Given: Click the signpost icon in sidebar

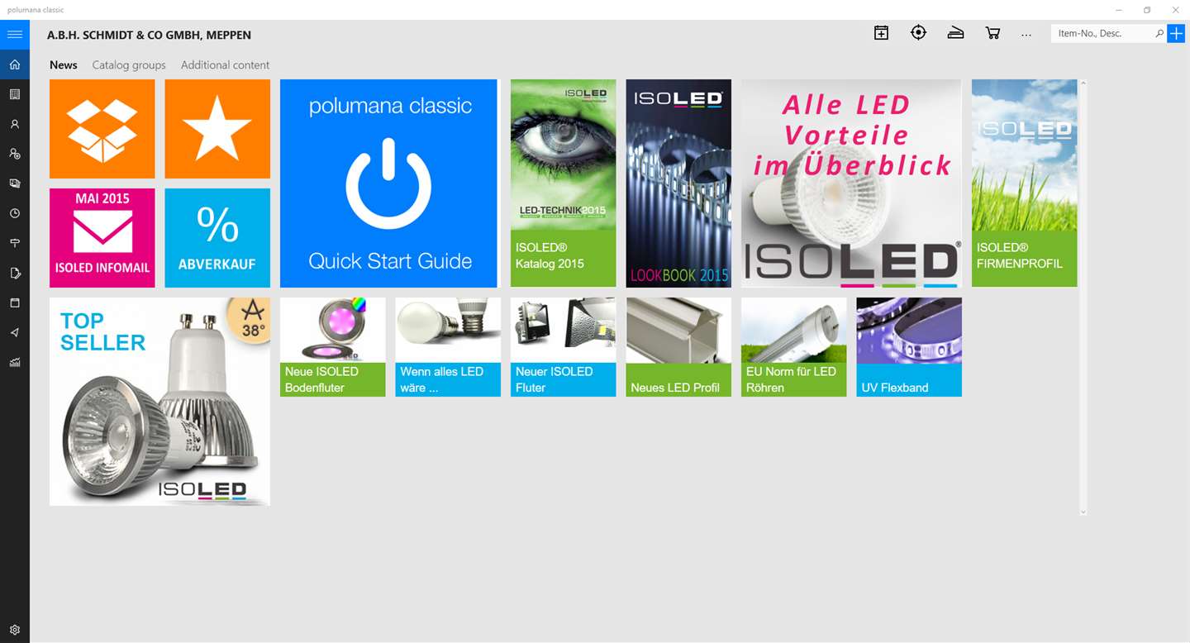Looking at the screenshot, I should 15,243.
